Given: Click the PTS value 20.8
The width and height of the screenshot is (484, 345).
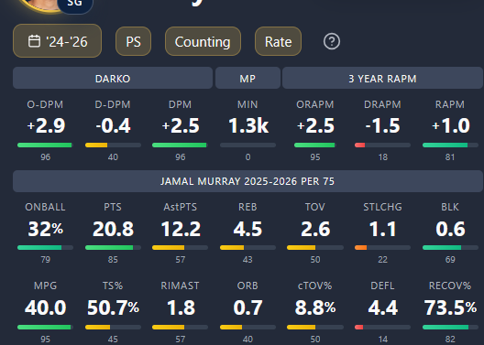Looking at the screenshot, I should [x=113, y=229].
